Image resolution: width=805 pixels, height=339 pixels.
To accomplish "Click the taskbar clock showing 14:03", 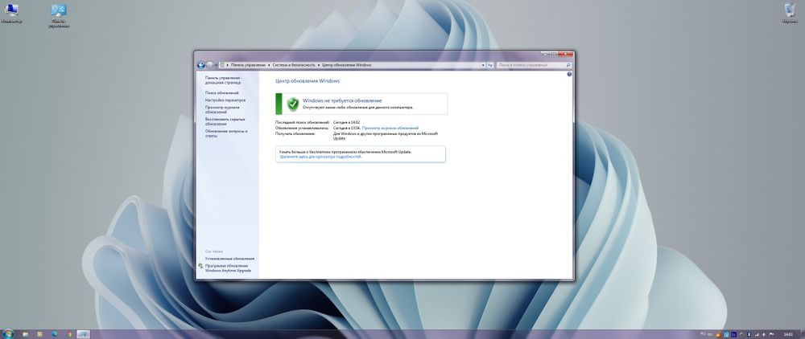I will pos(788,334).
